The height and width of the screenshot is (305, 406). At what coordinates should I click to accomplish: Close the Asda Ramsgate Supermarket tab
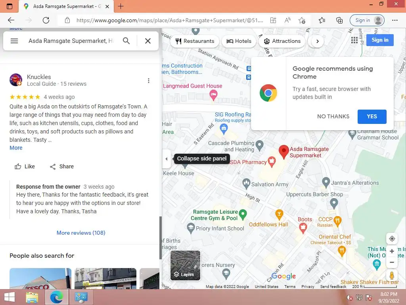click(x=107, y=6)
